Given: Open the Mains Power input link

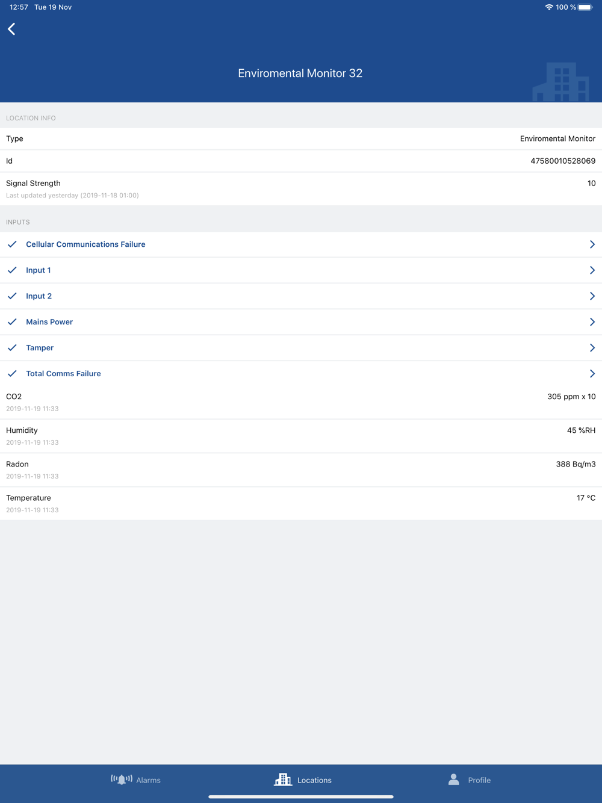Looking at the screenshot, I should tap(49, 322).
